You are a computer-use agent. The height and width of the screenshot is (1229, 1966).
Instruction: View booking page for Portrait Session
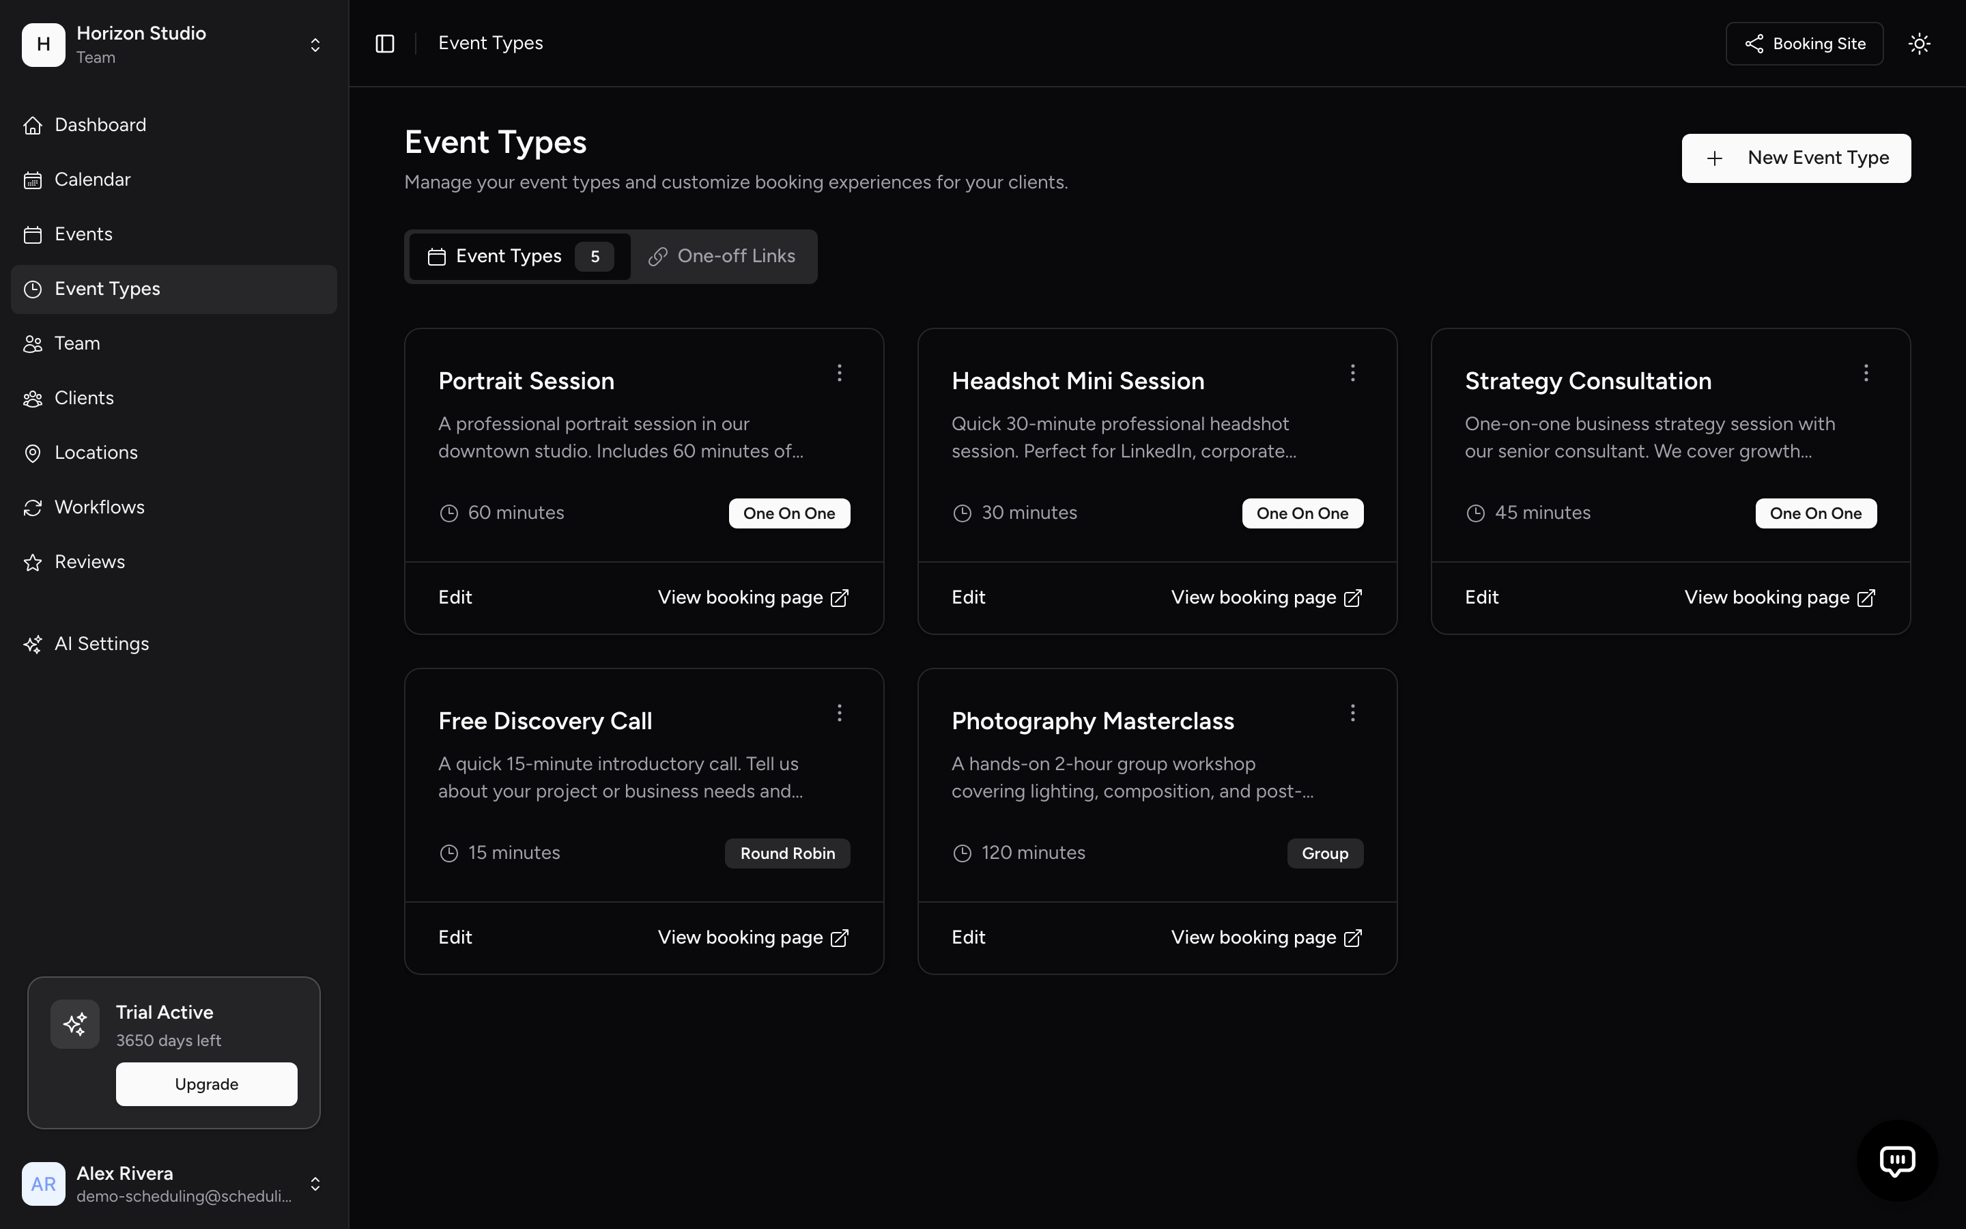[x=753, y=597]
